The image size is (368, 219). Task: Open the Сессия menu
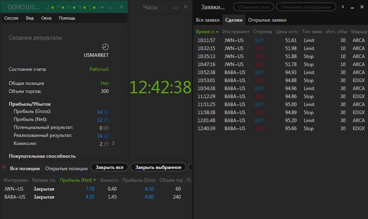point(11,18)
